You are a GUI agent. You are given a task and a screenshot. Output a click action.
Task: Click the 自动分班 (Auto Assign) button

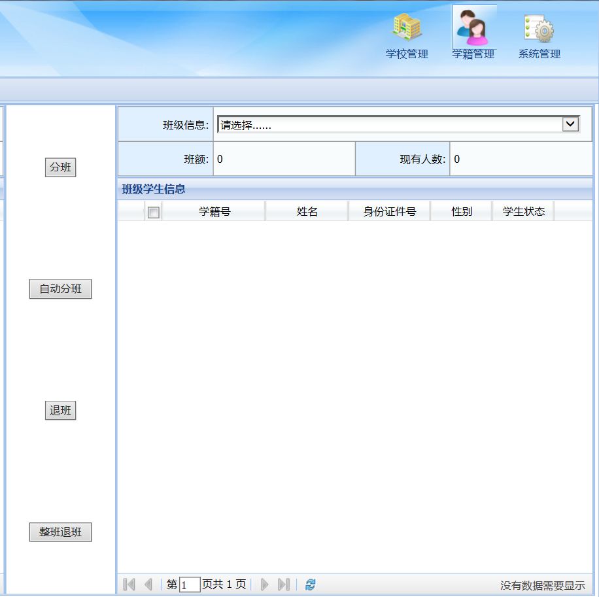tap(60, 289)
